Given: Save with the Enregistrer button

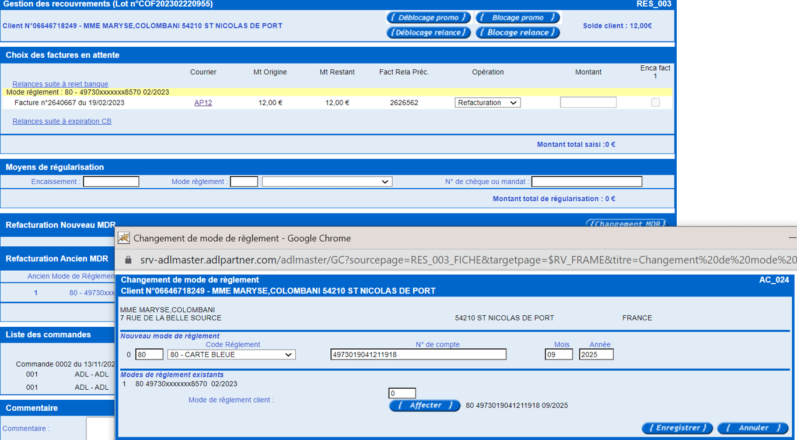Looking at the screenshot, I should click(677, 428).
